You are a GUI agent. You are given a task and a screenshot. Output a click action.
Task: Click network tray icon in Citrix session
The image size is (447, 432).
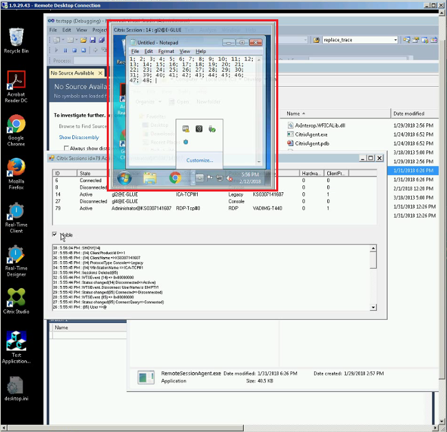point(220,178)
